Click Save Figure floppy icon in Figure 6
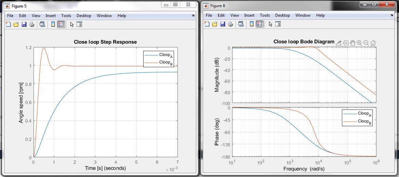Image resolution: width=399 pixels, height=177 pixels. pos(222,24)
